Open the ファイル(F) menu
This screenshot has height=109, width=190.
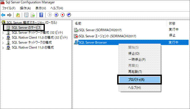pyautogui.click(x=9, y=8)
